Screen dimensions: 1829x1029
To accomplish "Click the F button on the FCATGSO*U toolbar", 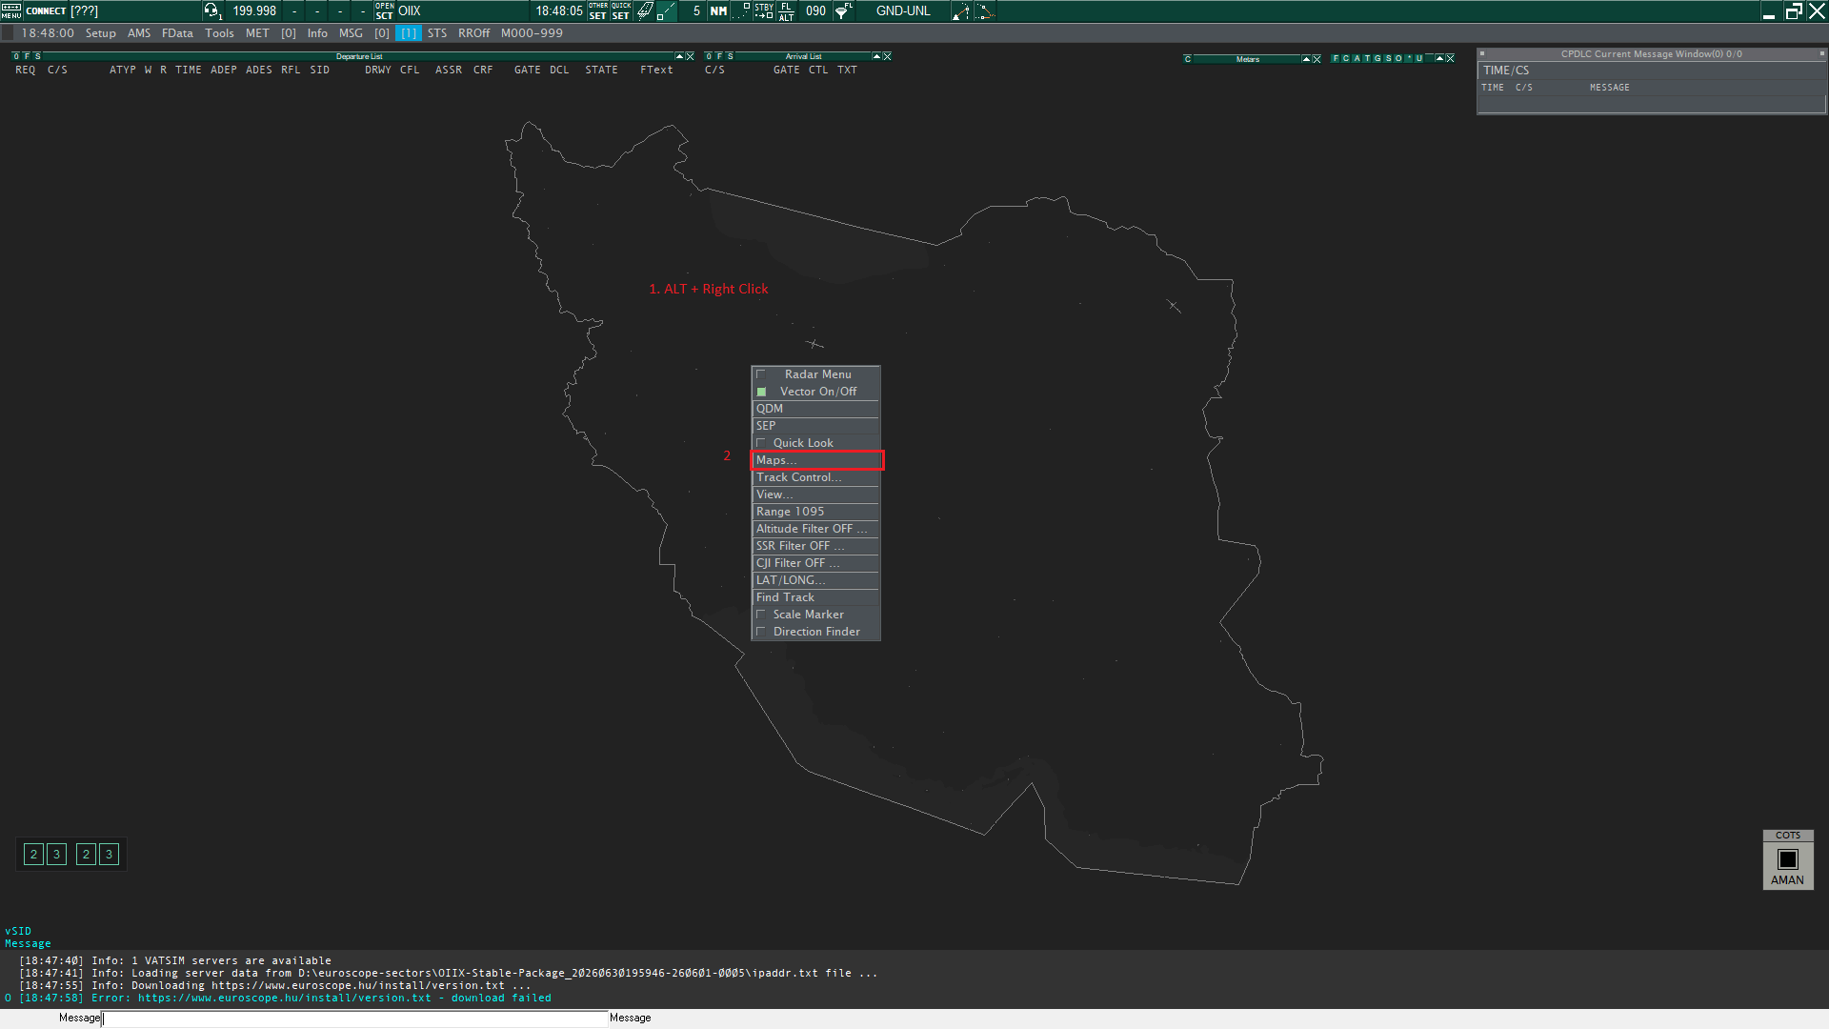I will pos(1336,59).
